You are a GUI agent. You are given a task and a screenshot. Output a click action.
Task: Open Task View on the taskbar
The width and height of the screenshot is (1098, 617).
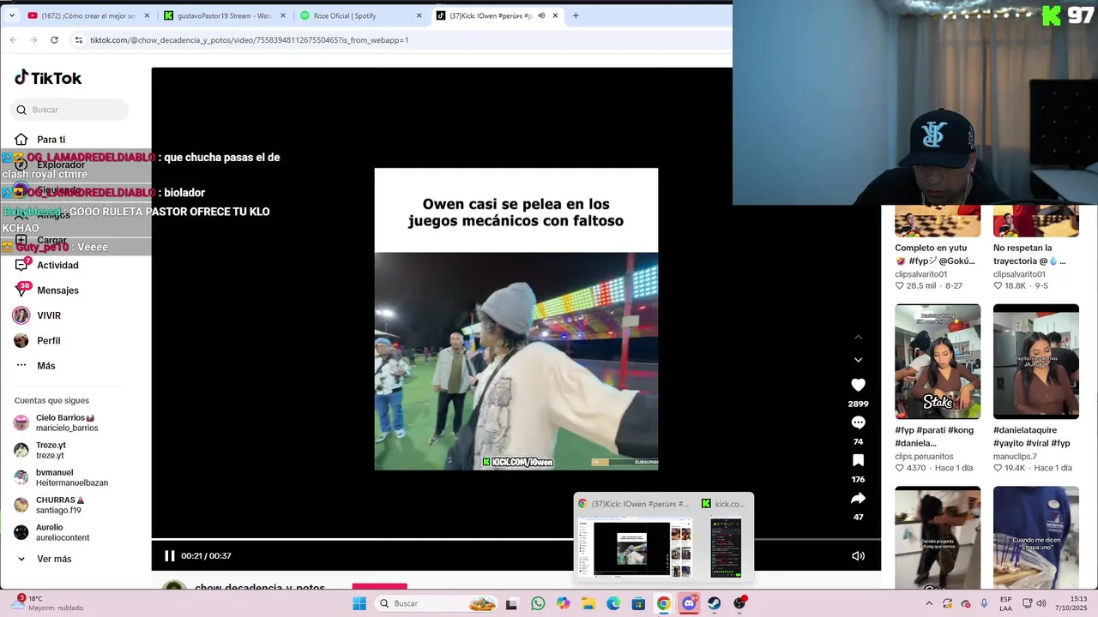(512, 603)
